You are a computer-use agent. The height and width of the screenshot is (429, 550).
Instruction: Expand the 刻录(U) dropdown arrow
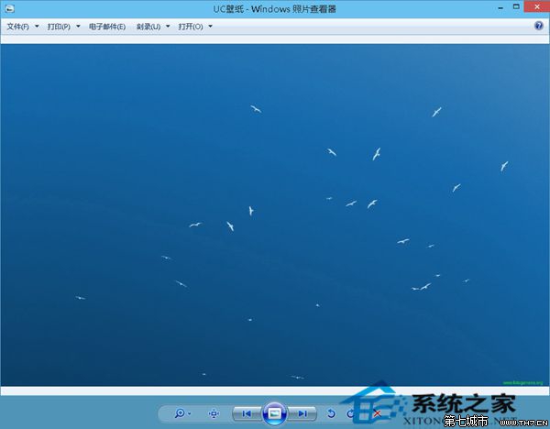click(x=168, y=27)
